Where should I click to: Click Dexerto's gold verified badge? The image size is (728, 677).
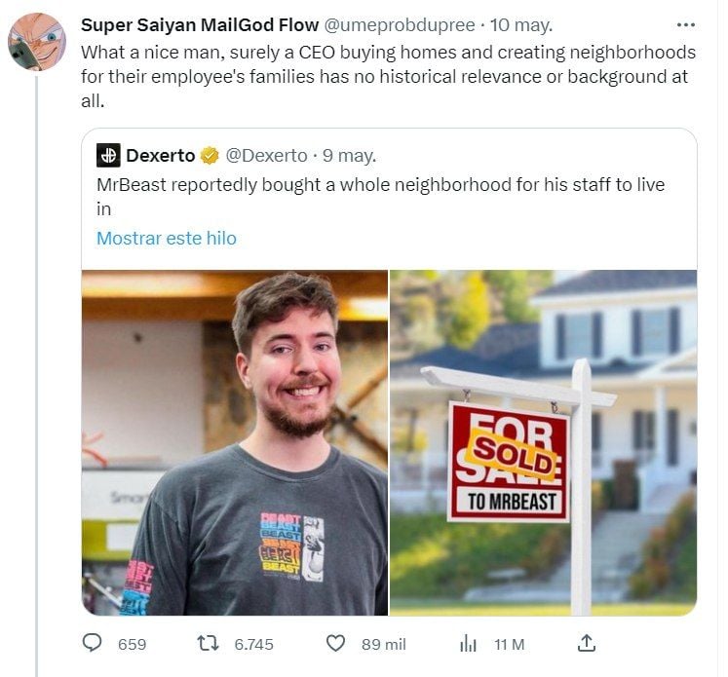click(210, 155)
